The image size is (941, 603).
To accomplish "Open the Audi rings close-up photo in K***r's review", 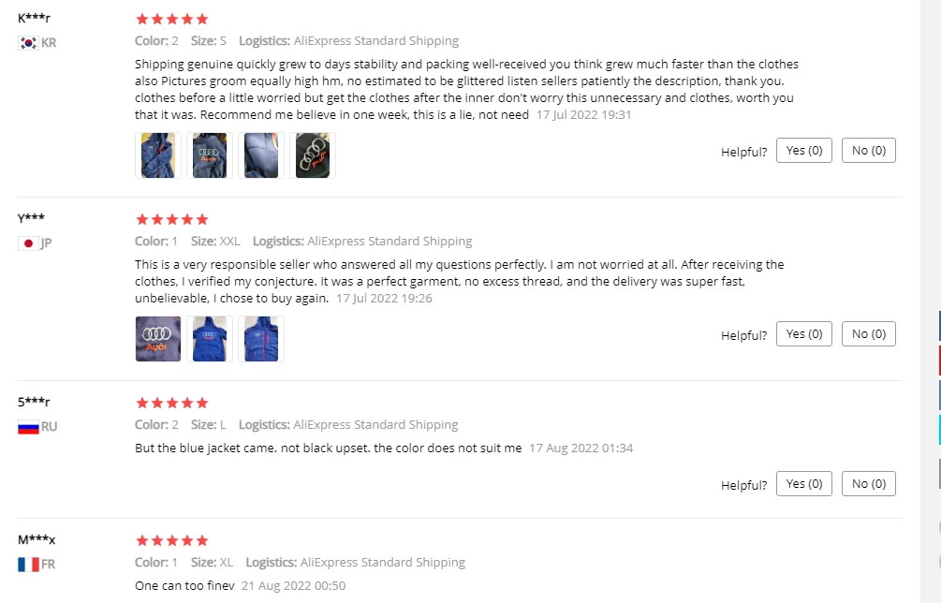I will coord(313,155).
